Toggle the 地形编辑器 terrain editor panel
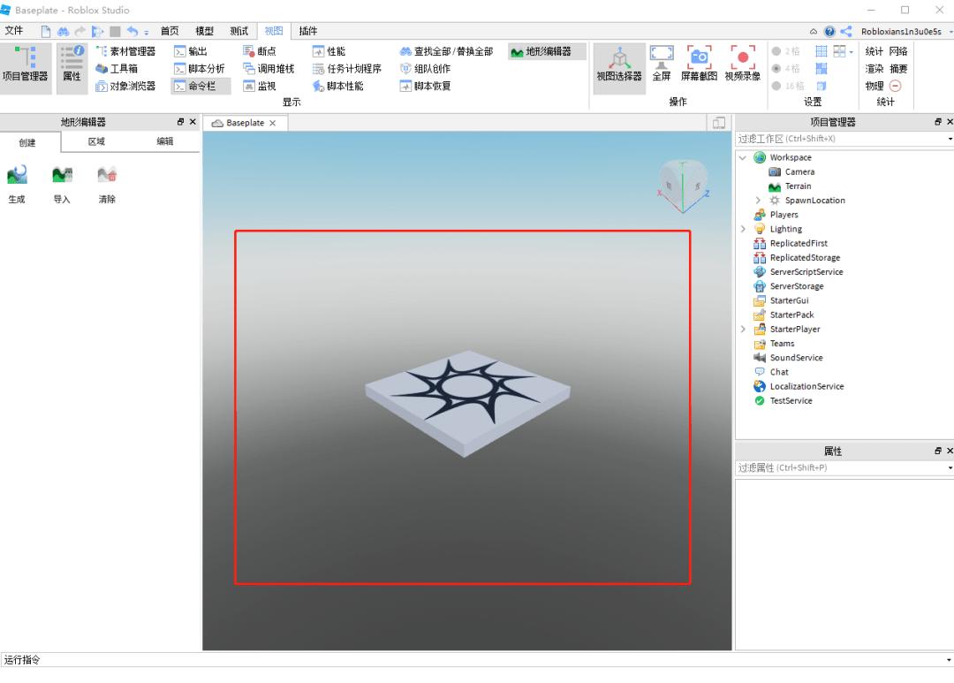 pyautogui.click(x=541, y=52)
